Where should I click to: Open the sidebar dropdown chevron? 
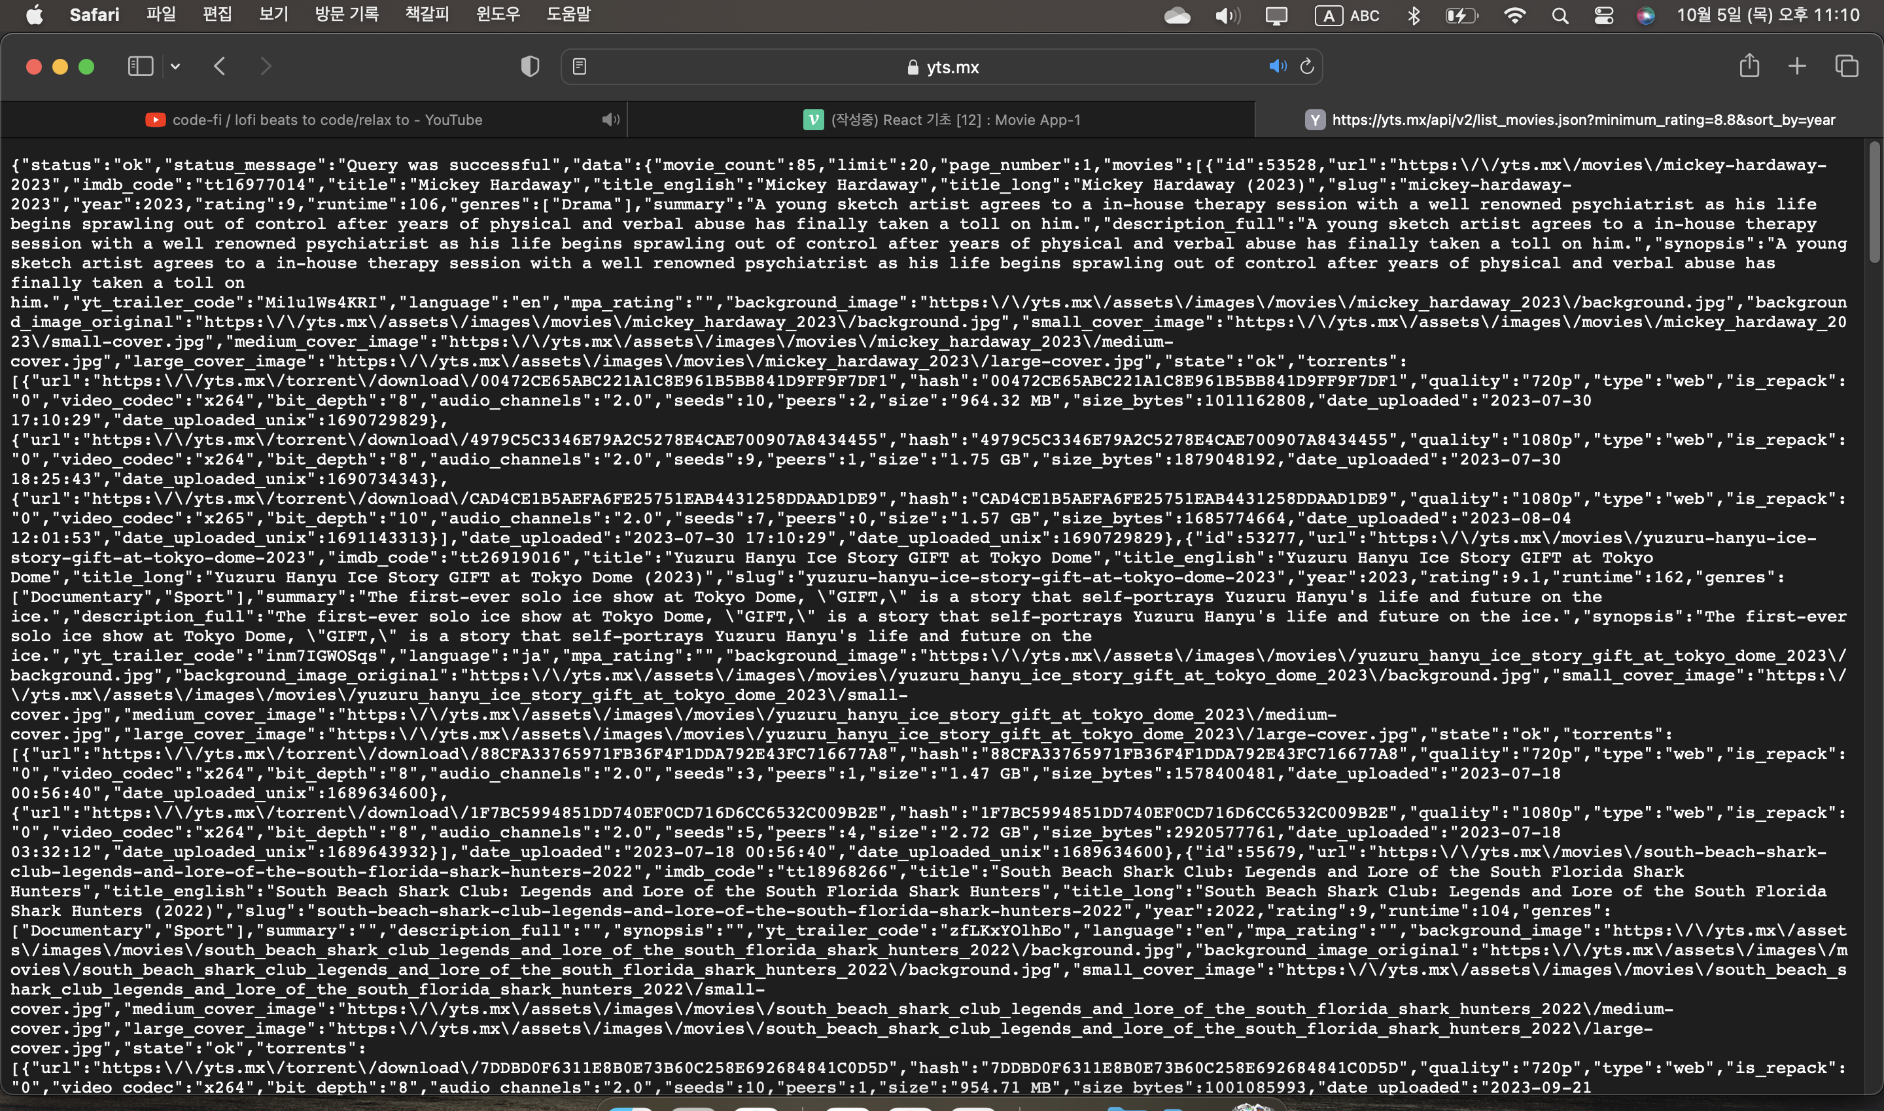click(175, 67)
